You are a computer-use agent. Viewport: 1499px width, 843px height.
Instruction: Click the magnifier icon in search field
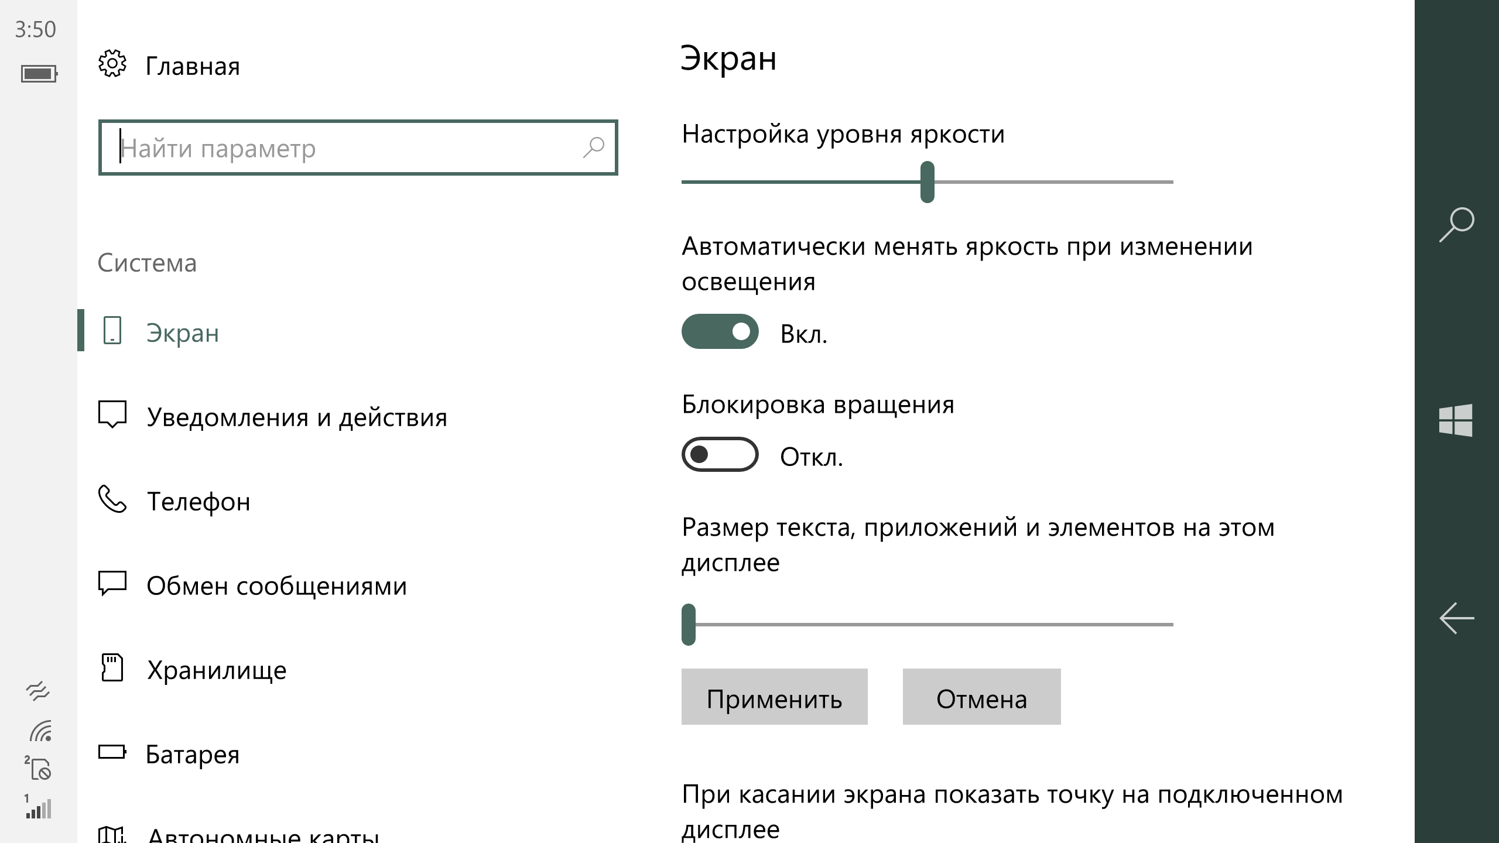pyautogui.click(x=593, y=148)
